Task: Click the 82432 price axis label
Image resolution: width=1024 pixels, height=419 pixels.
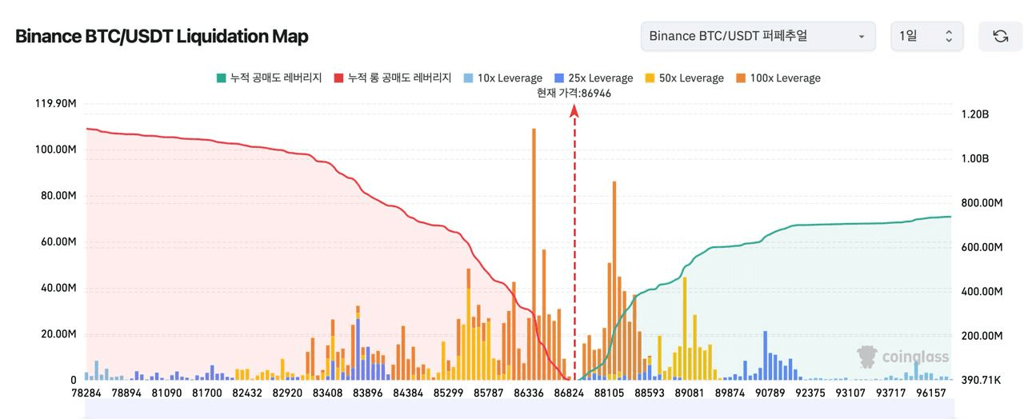Action: pyautogui.click(x=247, y=393)
